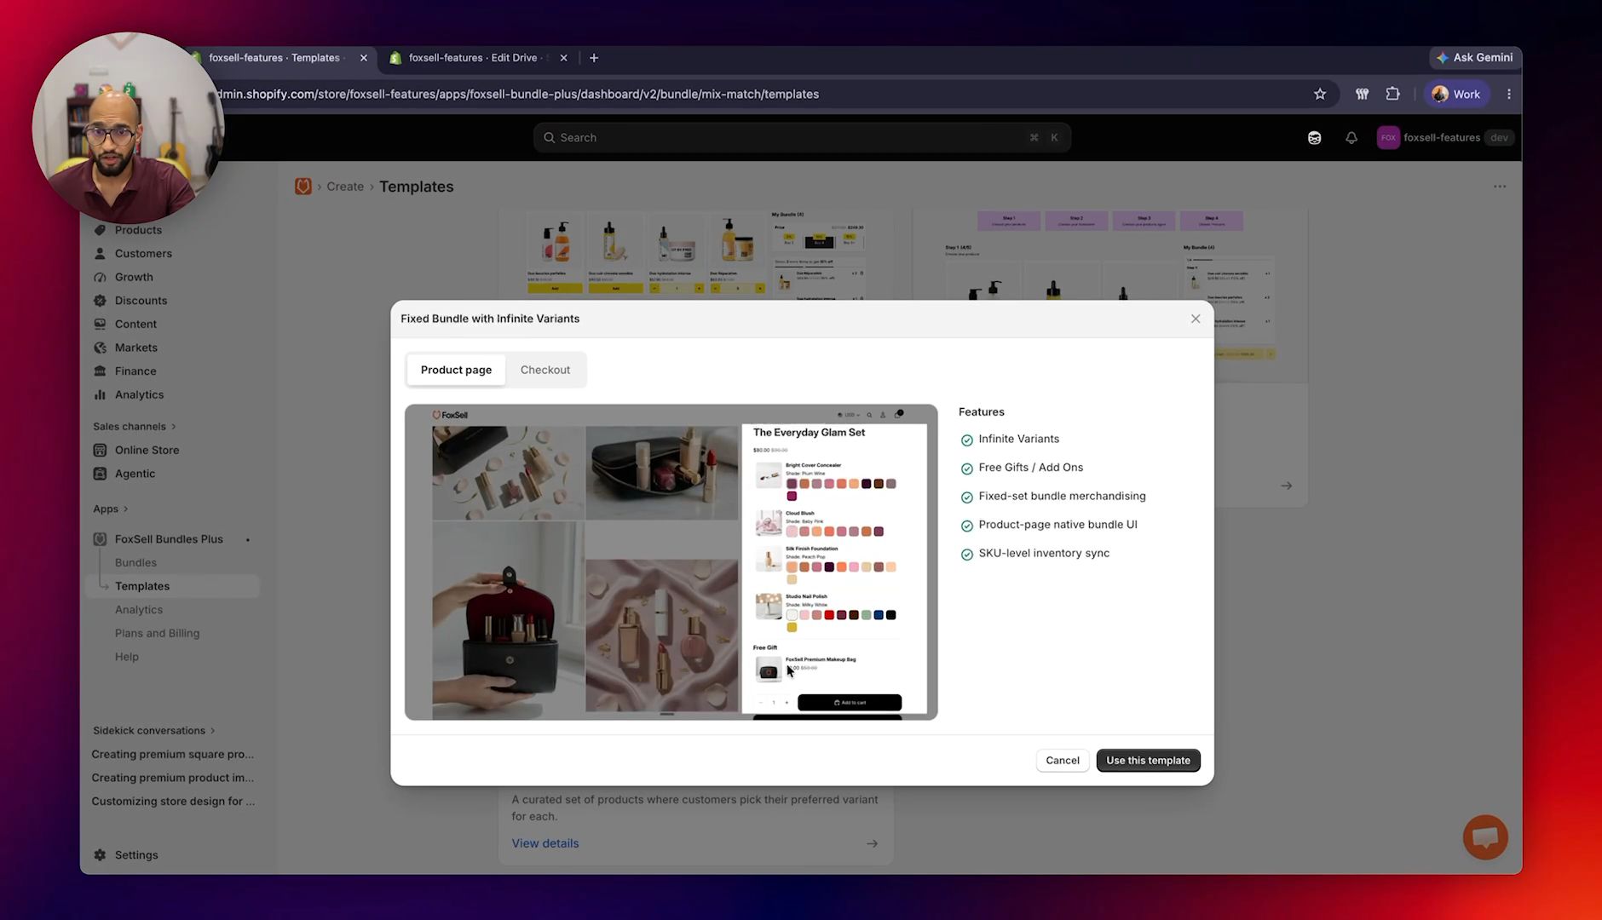Screen dimensions: 1602x920
Task: Click the View details link
Action: point(545,843)
